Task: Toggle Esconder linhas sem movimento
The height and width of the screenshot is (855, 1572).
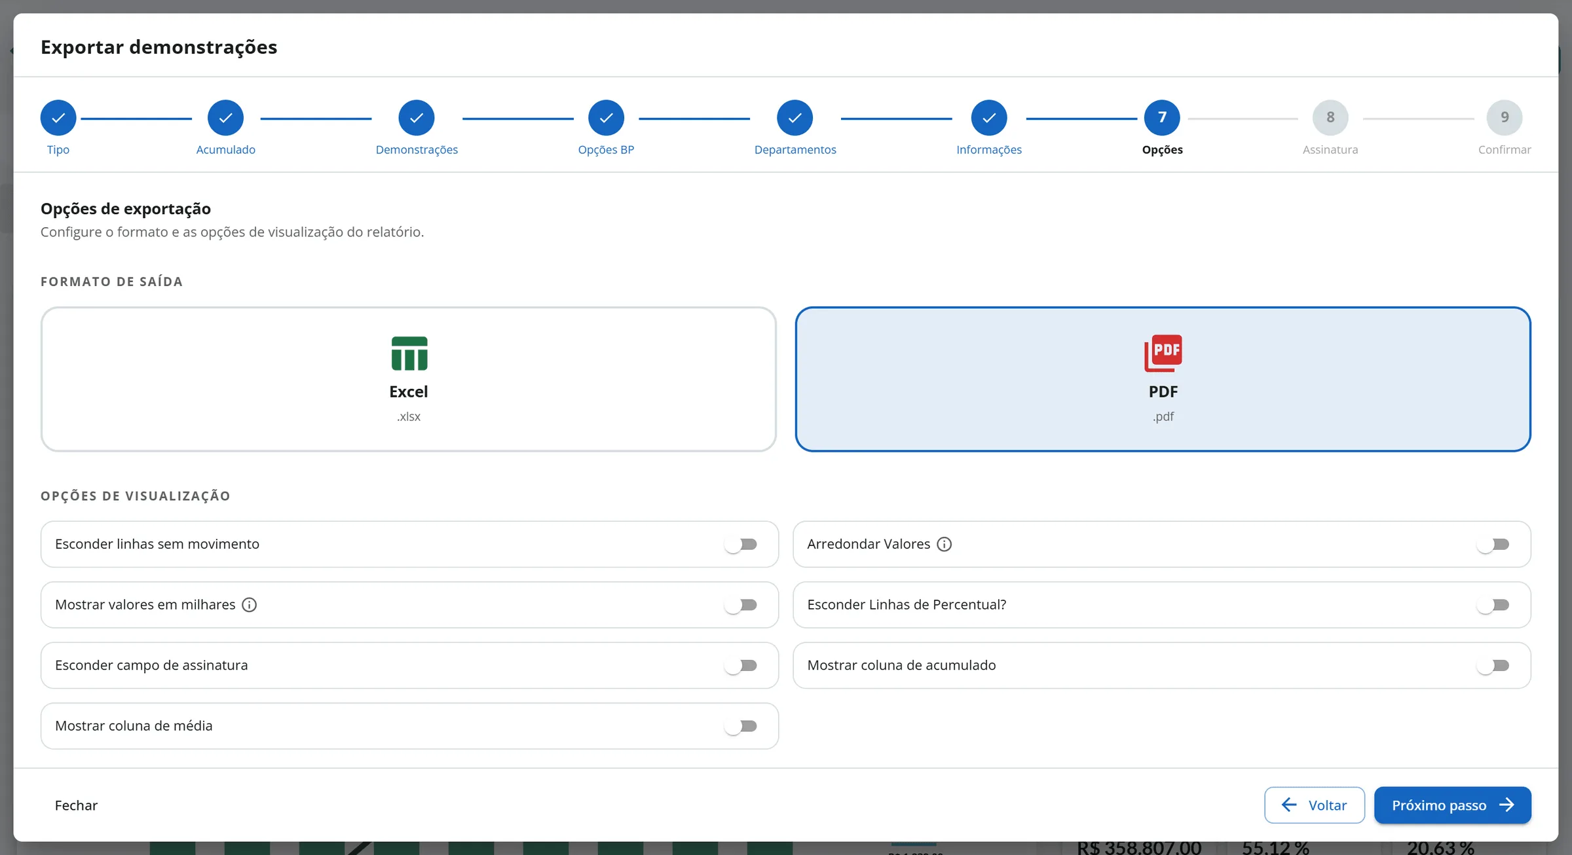Action: tap(741, 544)
